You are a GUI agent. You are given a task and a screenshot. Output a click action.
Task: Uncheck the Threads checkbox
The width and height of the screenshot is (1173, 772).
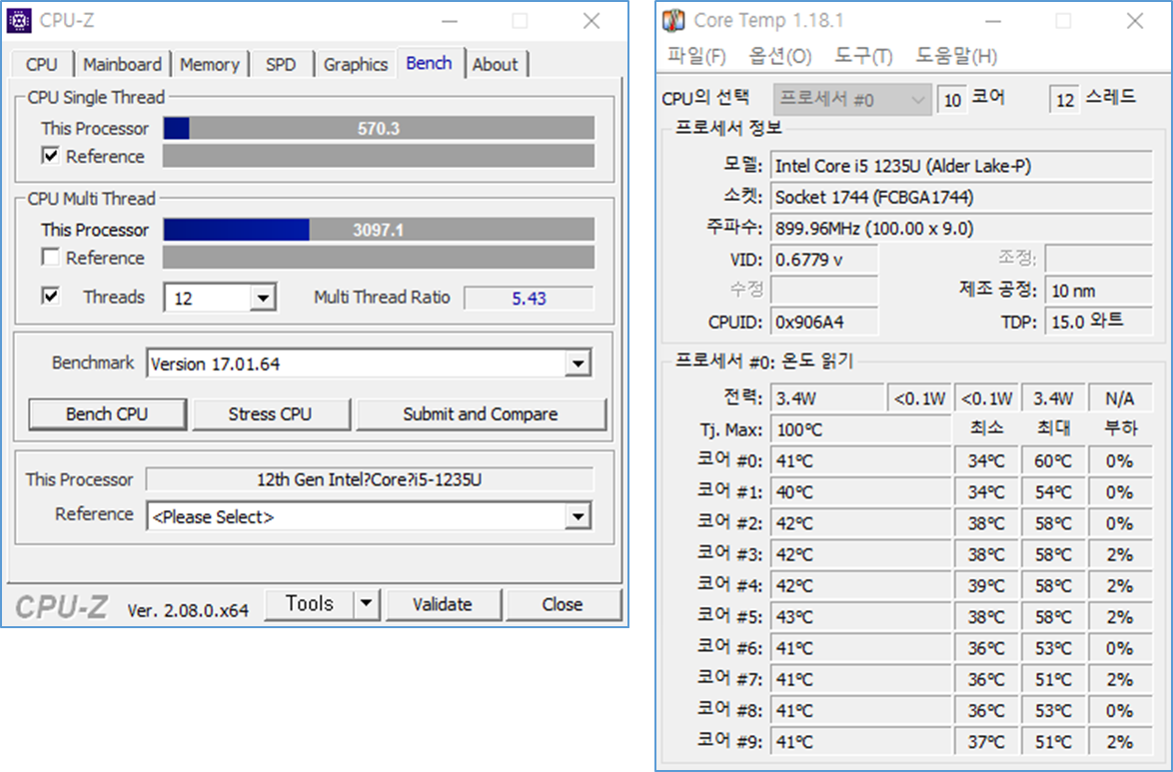[51, 297]
